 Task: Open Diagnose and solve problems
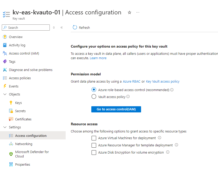point(29,70)
